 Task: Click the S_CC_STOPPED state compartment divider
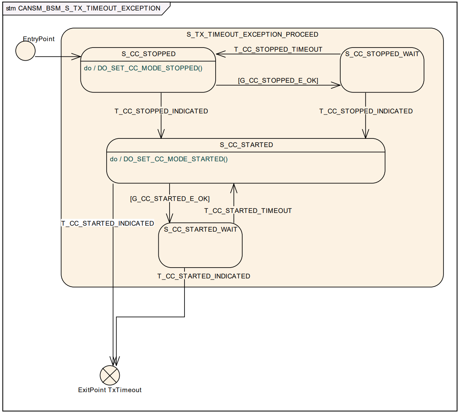point(148,60)
